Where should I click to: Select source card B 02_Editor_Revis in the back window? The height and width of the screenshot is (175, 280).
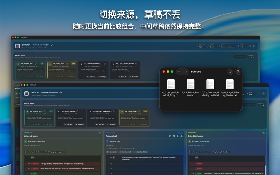click(62, 70)
